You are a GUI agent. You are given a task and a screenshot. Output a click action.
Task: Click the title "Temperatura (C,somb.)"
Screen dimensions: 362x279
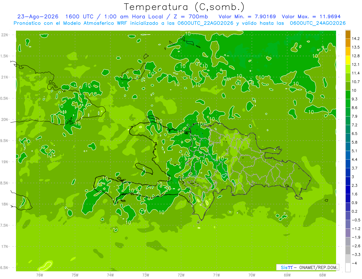pyautogui.click(x=184, y=7)
